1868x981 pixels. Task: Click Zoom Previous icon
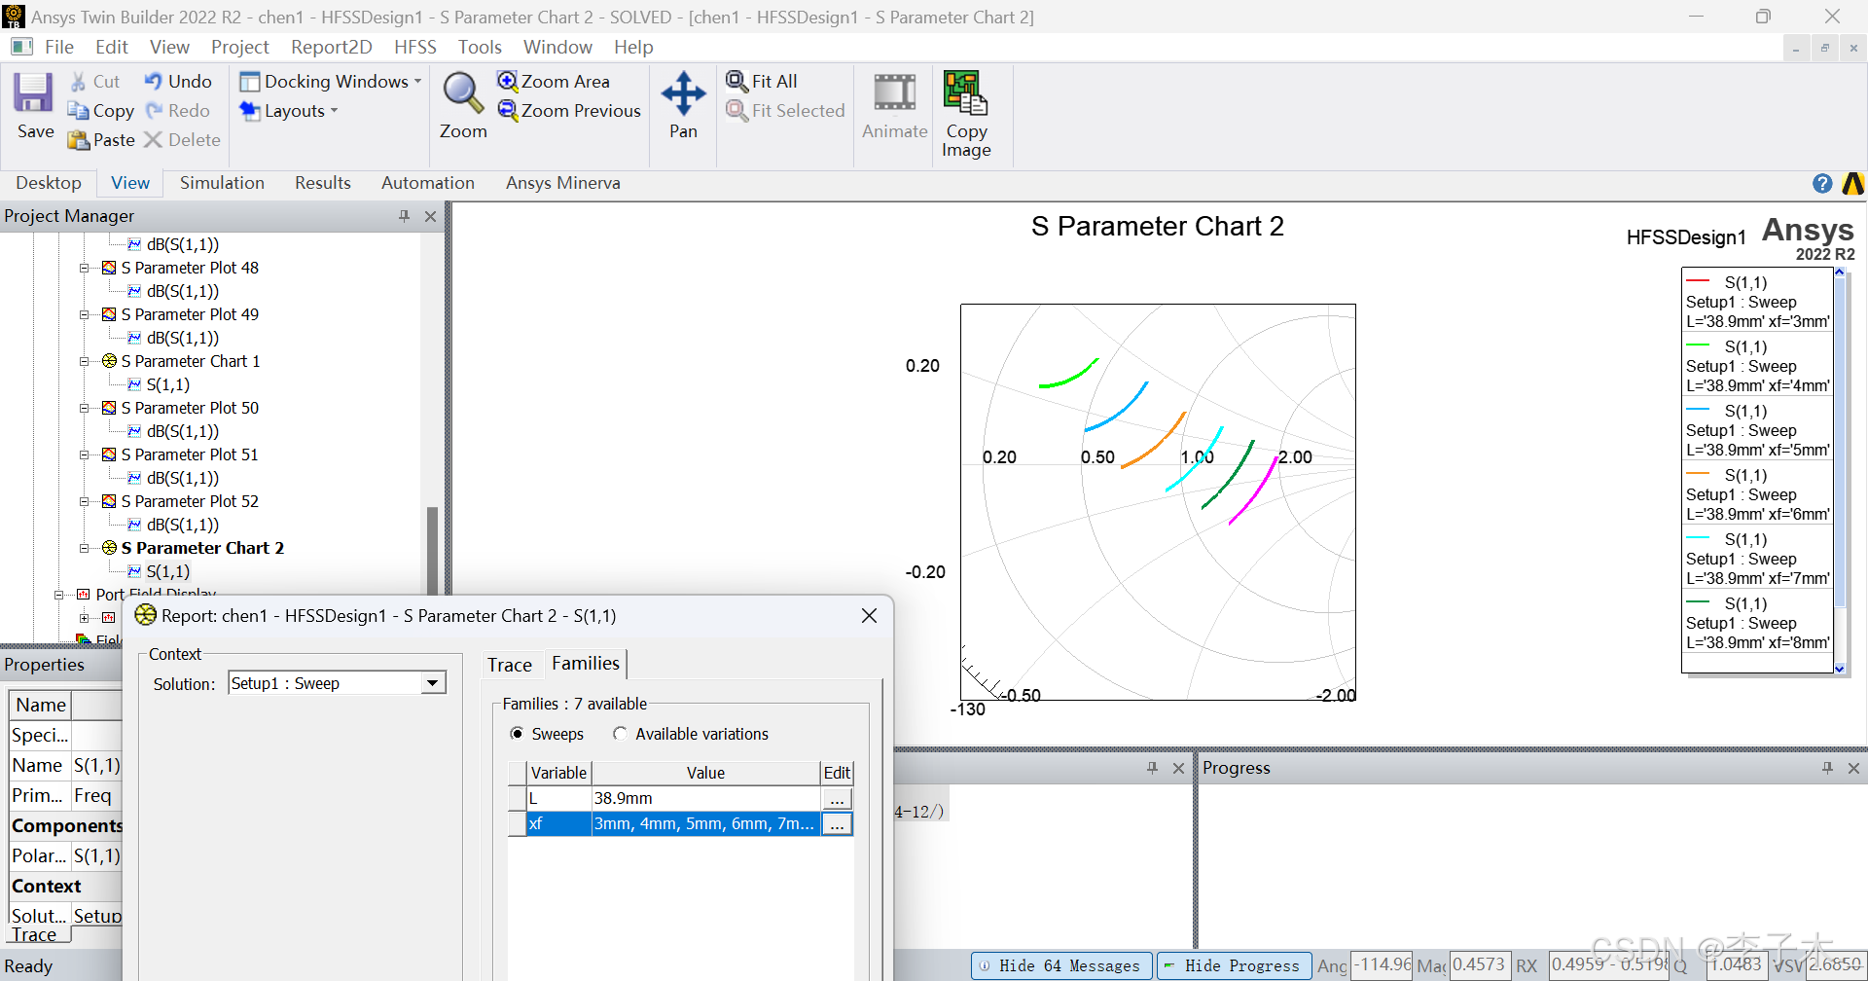tap(508, 110)
